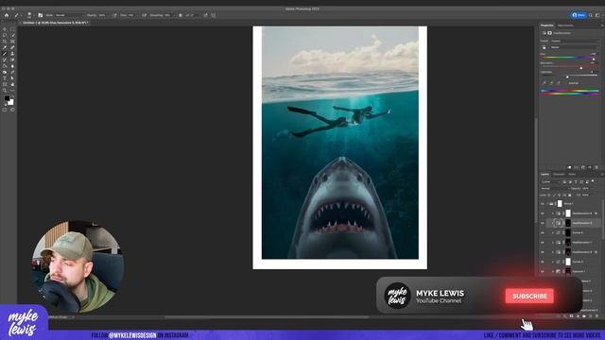Select the Gradient tool
This screenshot has width=605, height=340.
pos(5,66)
